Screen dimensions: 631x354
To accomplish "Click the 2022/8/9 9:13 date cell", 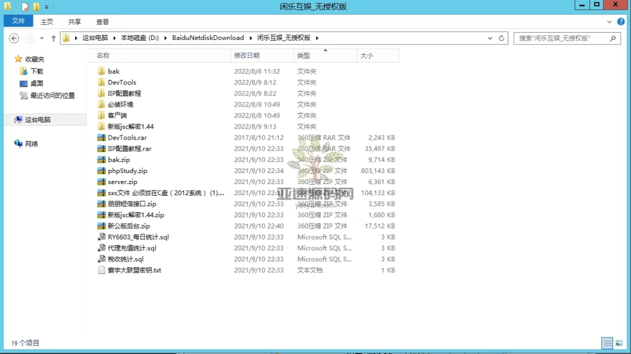I will click(x=255, y=126).
